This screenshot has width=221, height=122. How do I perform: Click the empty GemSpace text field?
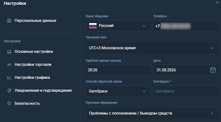[186, 91]
